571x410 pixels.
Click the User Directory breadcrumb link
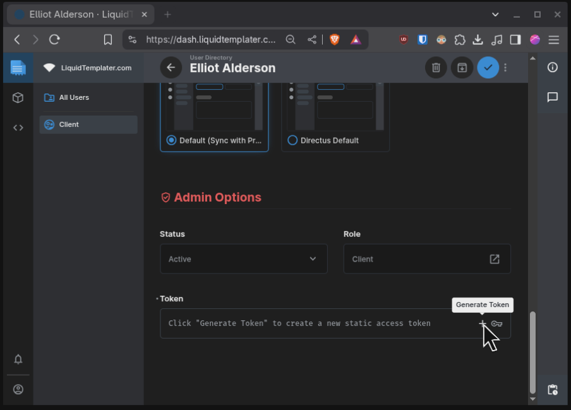(x=211, y=57)
